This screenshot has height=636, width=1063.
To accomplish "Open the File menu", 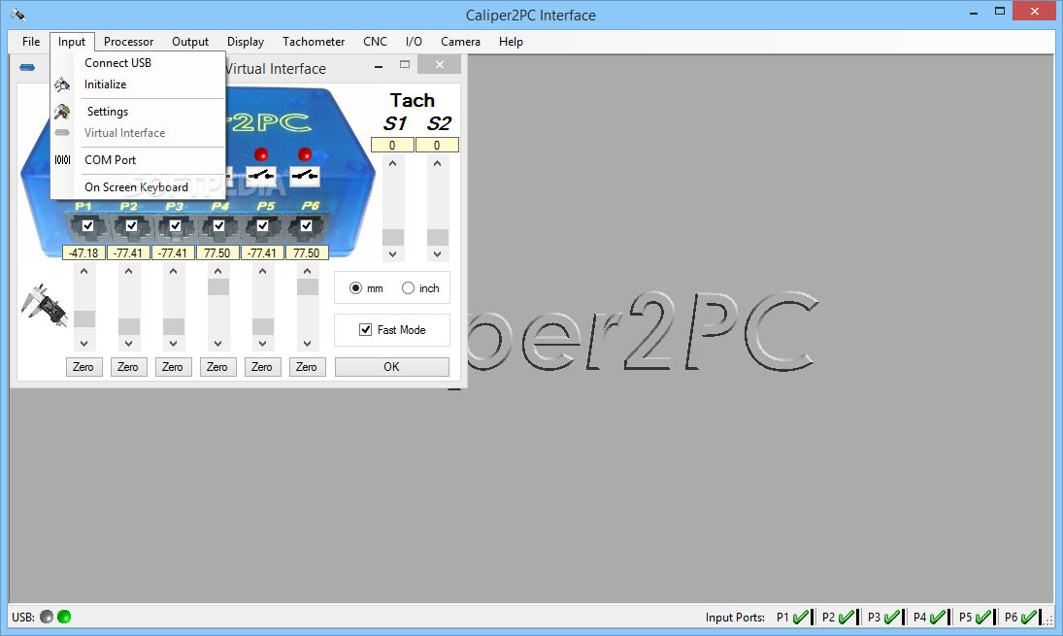I will coord(31,42).
